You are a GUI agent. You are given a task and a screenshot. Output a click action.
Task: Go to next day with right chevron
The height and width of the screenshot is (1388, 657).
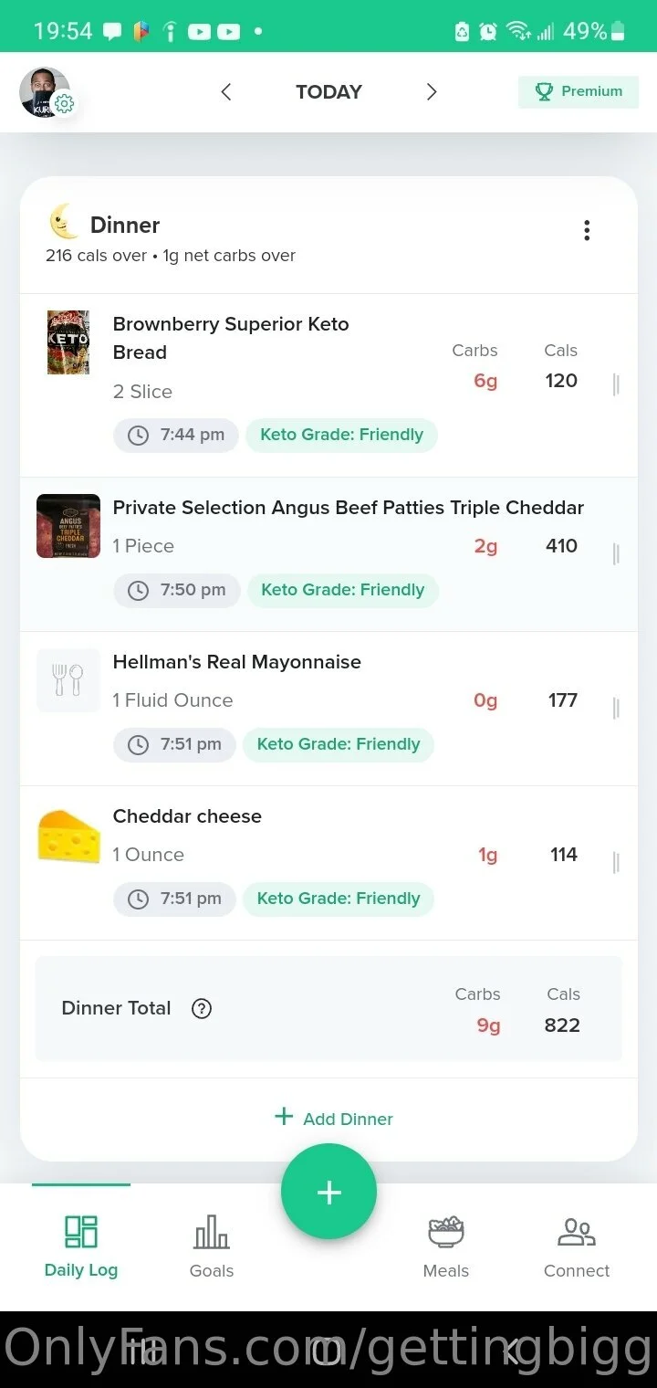click(x=432, y=91)
